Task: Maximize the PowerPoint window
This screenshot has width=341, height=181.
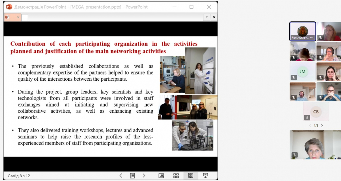Action: pyautogui.click(x=192, y=7)
